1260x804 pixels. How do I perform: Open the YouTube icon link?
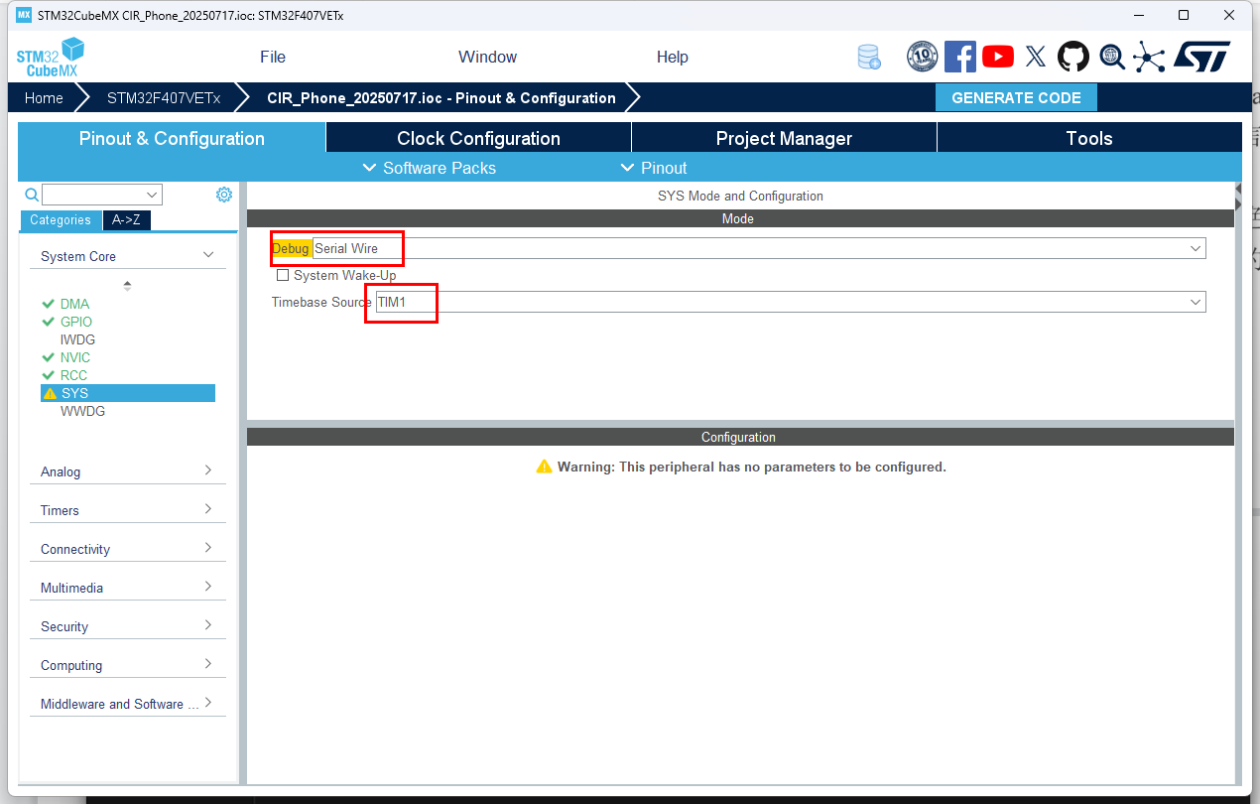tap(997, 57)
